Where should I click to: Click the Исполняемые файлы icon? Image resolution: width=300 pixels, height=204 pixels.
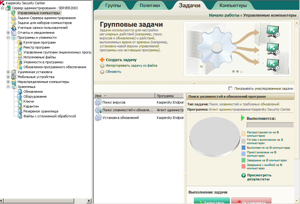point(20,57)
